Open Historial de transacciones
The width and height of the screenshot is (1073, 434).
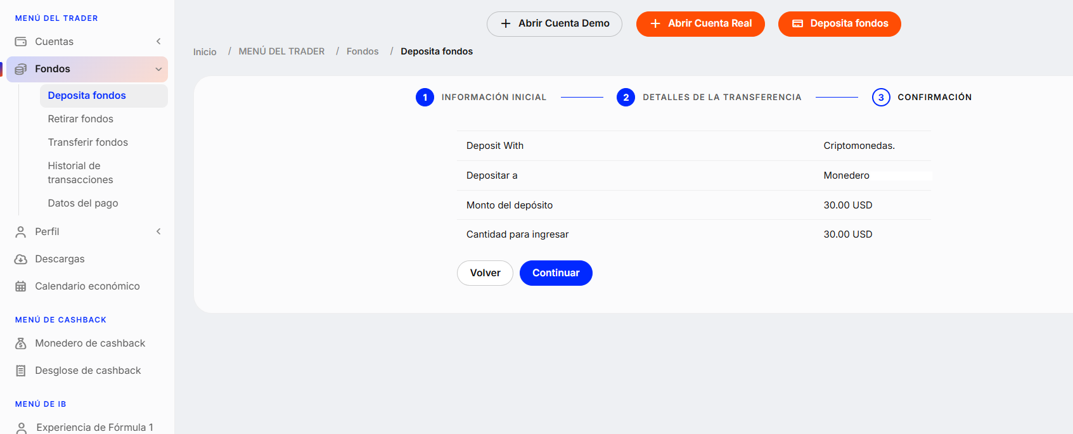point(80,173)
